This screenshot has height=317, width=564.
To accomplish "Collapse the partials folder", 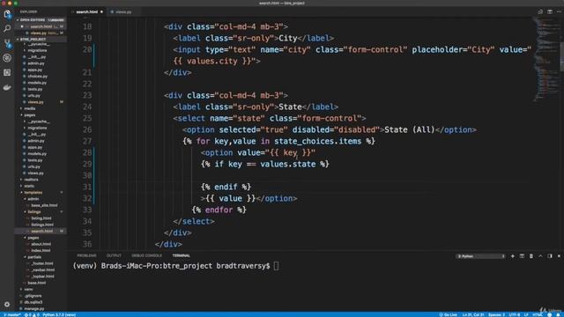I will coord(34,257).
